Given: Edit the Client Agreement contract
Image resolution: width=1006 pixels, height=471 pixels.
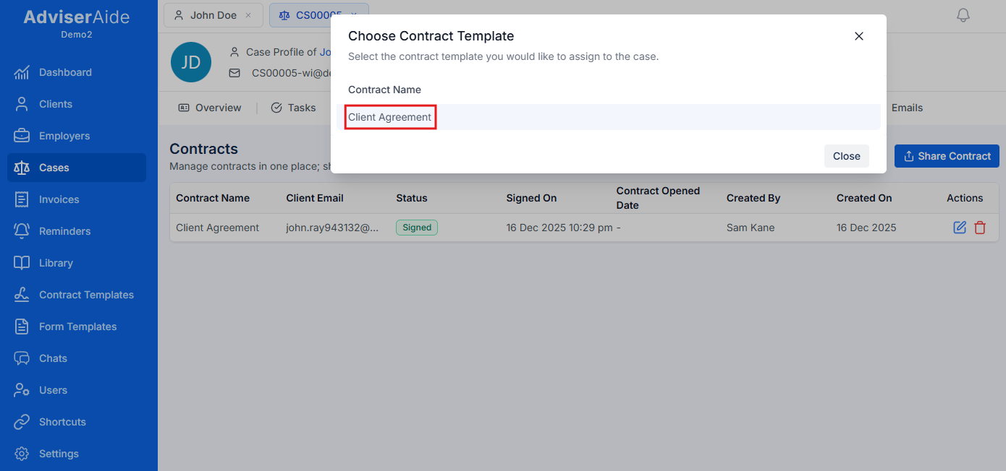Looking at the screenshot, I should pos(960,227).
